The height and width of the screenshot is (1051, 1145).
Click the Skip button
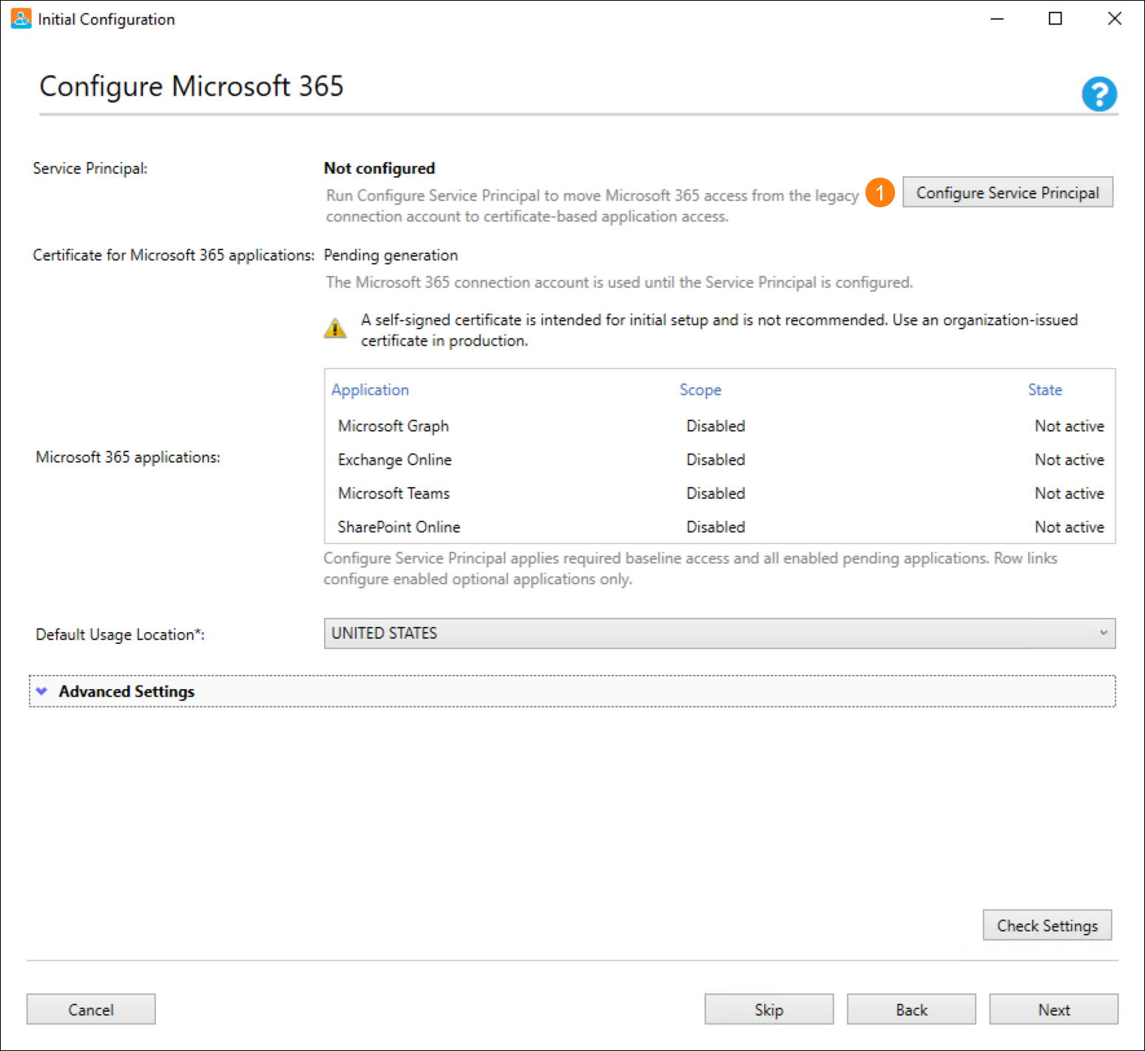(769, 1010)
